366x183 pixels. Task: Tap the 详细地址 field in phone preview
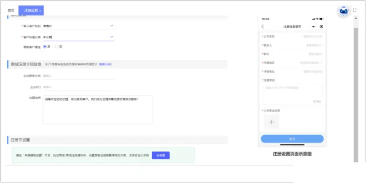click(292, 72)
